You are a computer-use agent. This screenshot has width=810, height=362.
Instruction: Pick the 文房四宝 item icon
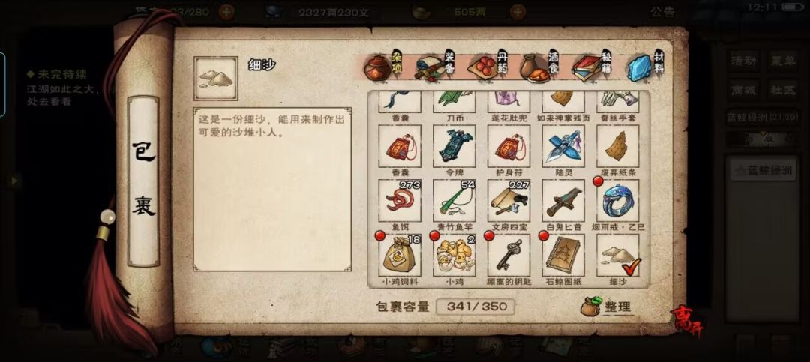pyautogui.click(x=508, y=201)
